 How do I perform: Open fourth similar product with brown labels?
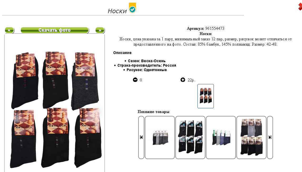pos(251,137)
